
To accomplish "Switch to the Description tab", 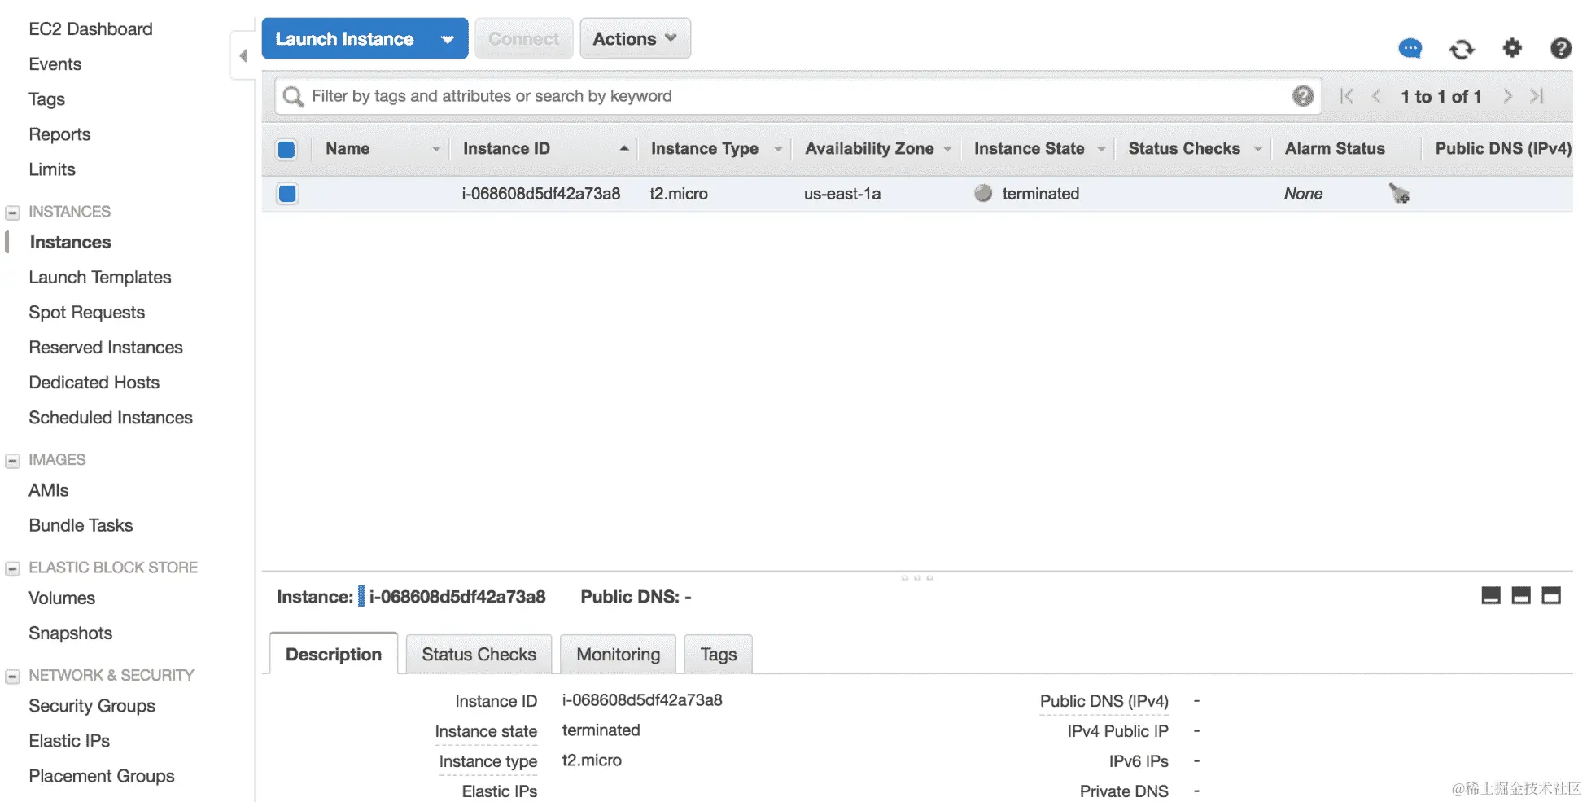I will 334,654.
